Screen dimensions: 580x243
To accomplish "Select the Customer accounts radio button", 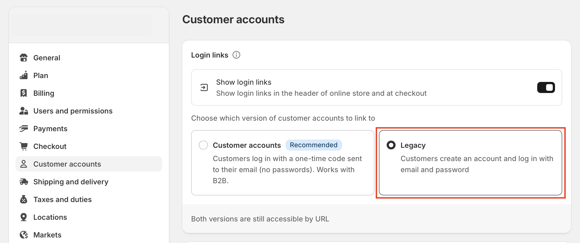I will click(203, 145).
